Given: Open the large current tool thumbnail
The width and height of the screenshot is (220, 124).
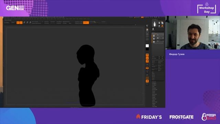Looking at the screenshot, I should [x=154, y=24].
